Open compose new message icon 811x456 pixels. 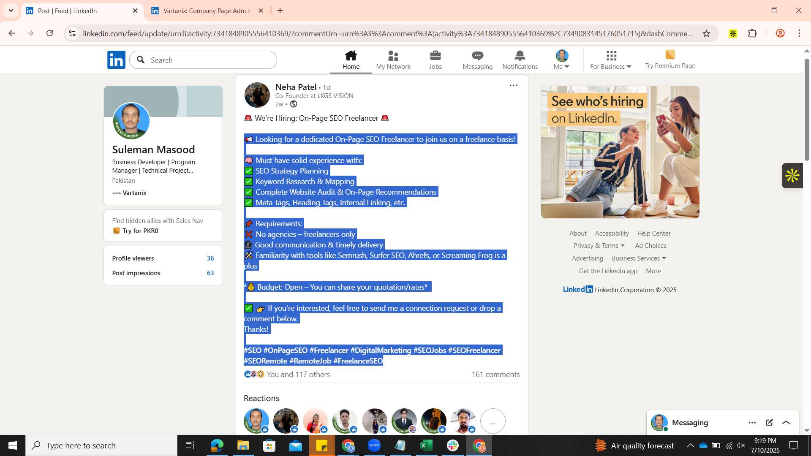point(769,423)
